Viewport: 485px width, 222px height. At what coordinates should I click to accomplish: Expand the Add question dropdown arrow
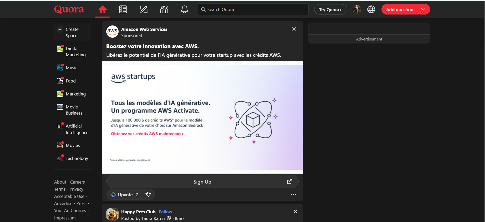click(x=423, y=9)
